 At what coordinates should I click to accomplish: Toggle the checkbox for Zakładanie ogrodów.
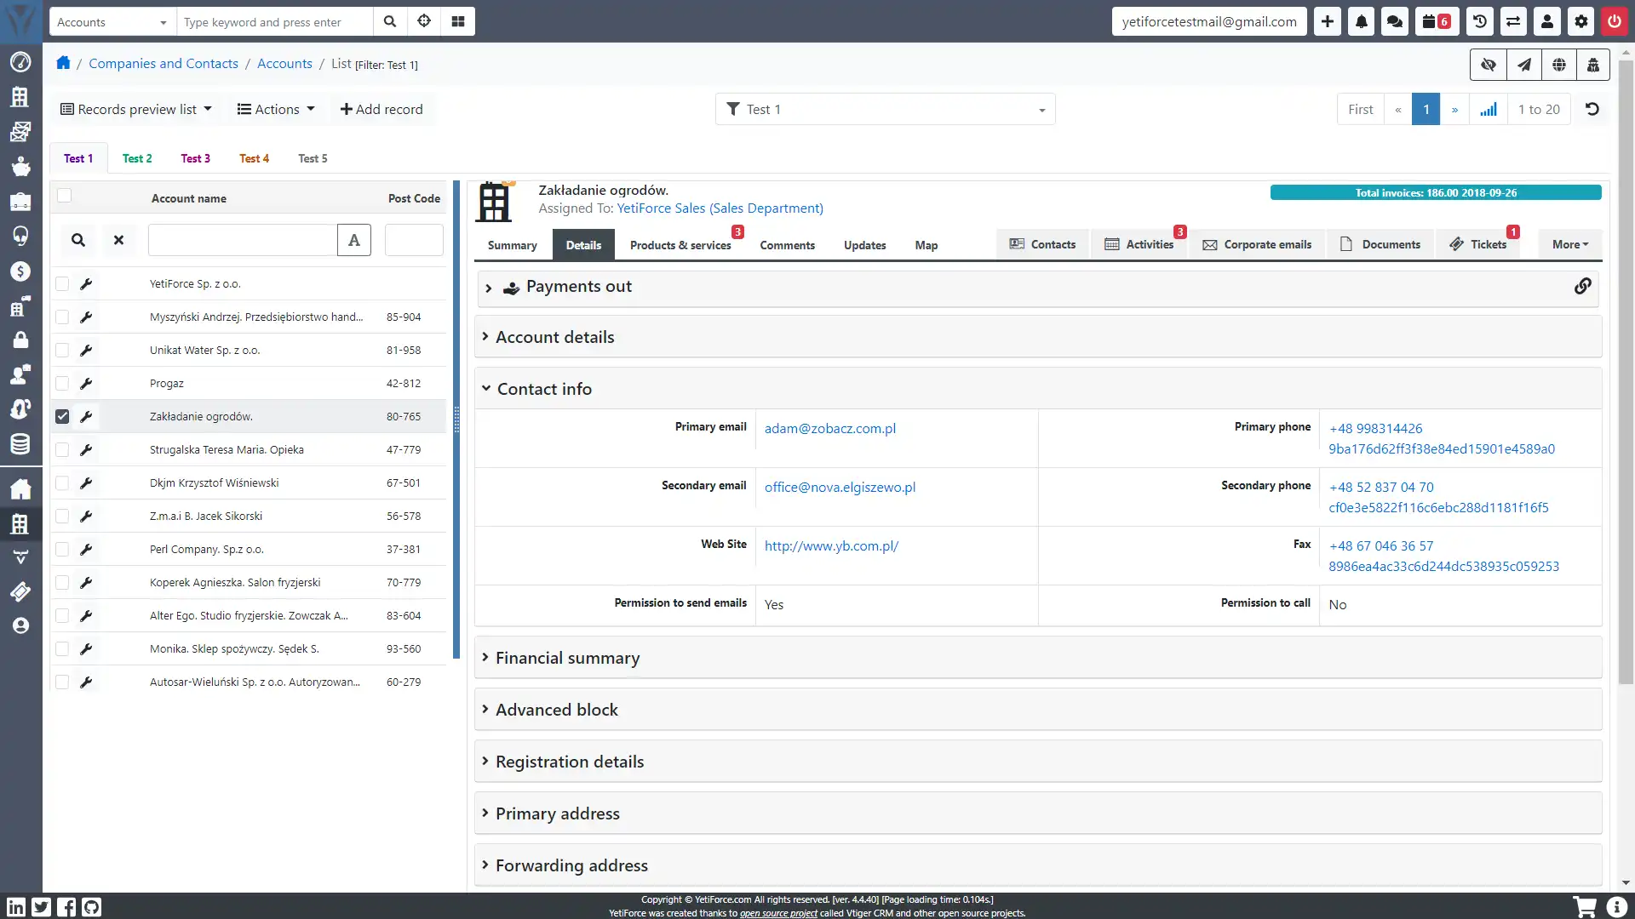pyautogui.click(x=62, y=416)
